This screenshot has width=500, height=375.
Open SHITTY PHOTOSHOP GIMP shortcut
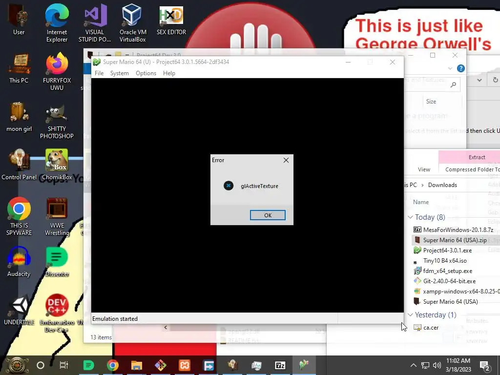click(x=57, y=121)
